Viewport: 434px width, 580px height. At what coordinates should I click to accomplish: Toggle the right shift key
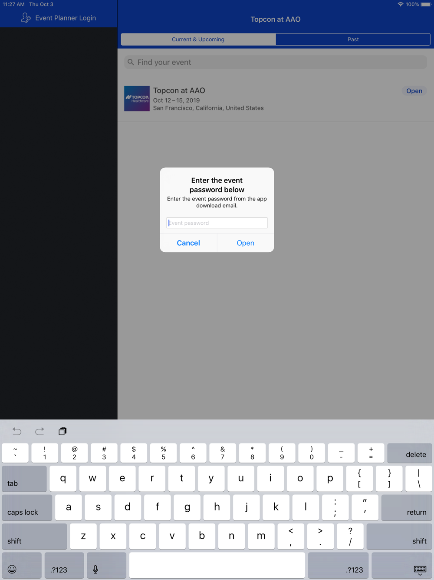pos(399,537)
